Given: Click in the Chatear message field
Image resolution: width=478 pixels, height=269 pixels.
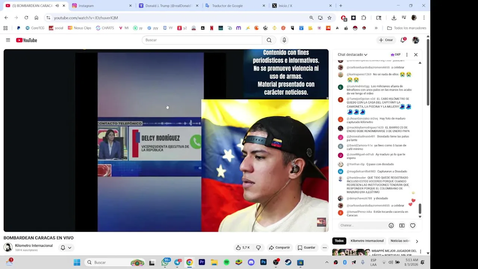Looking at the screenshot, I should pyautogui.click(x=362, y=225).
